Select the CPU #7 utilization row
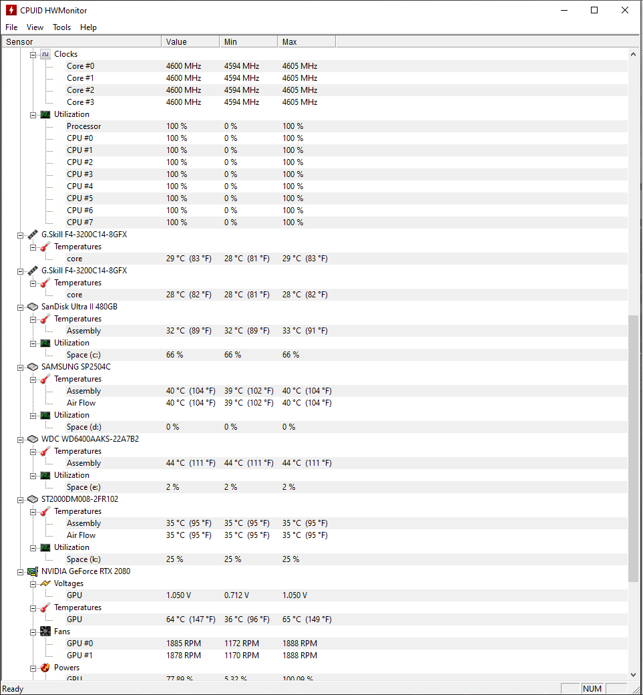Image resolution: width=643 pixels, height=695 pixels. click(x=347, y=223)
